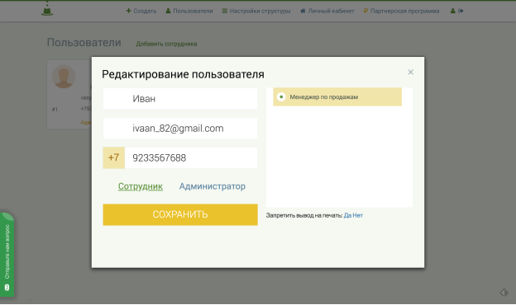This screenshot has width=516, height=305.
Task: Click the green hat logo icon
Action: click(x=47, y=9)
